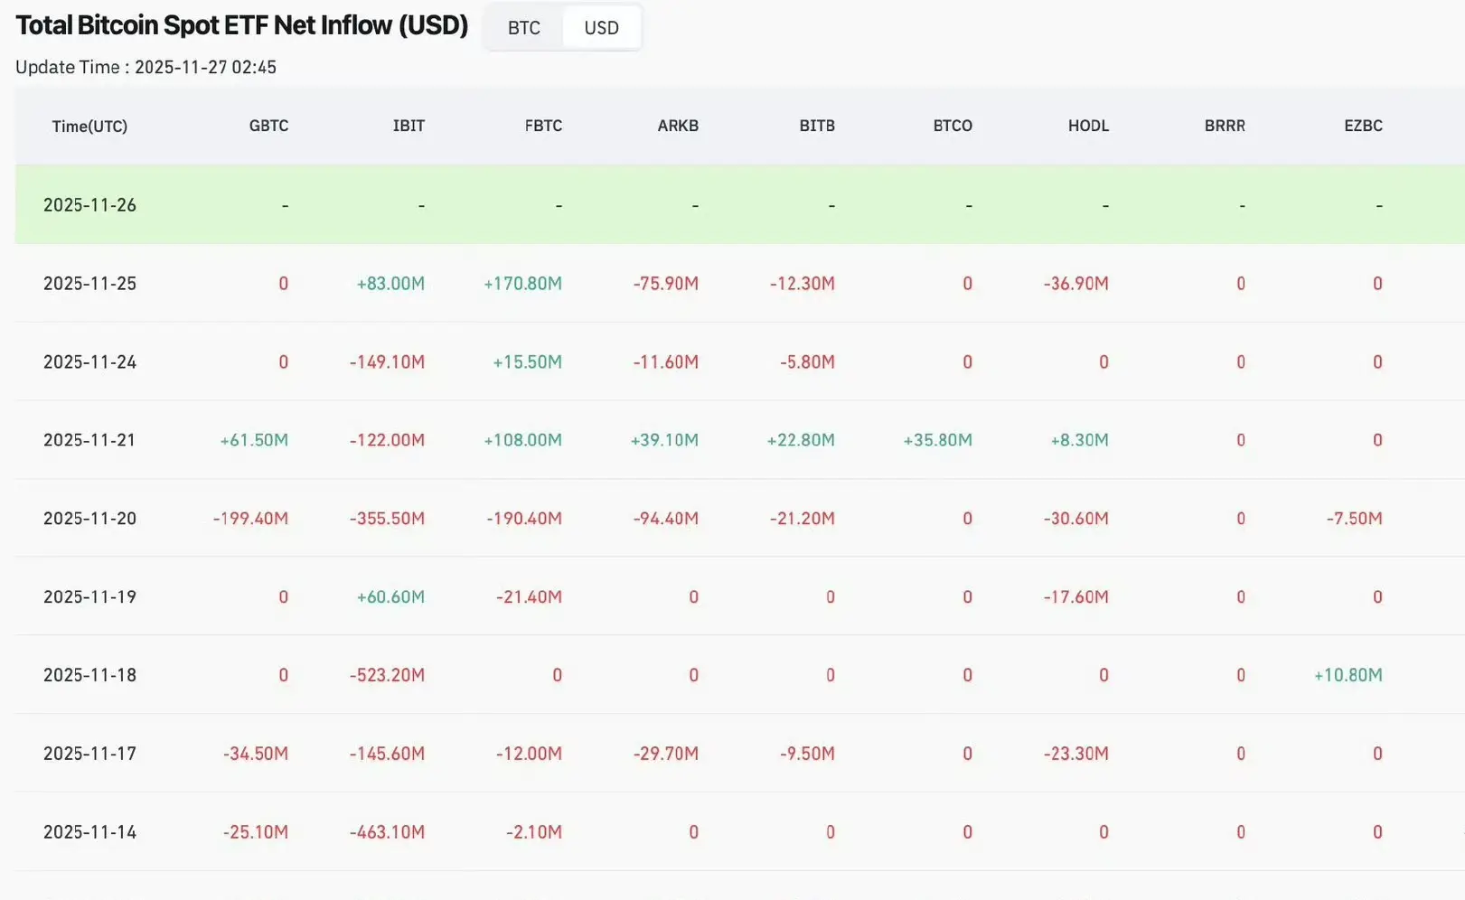Select the USD unit toggle
Viewport: 1465px width, 900px height.
602,28
